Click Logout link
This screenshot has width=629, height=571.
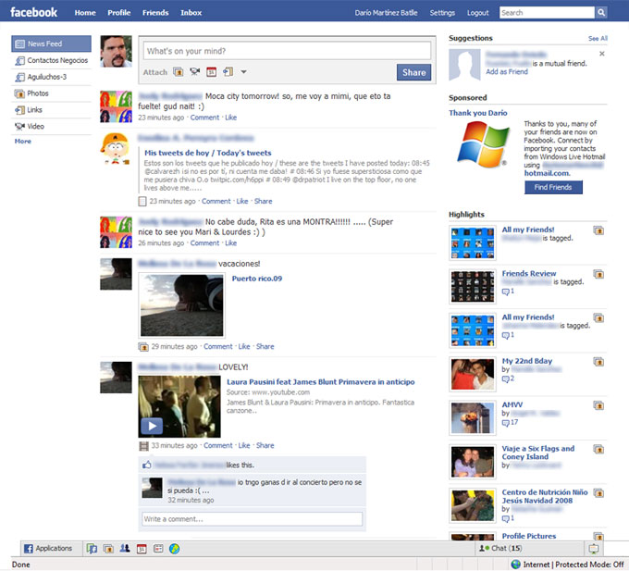[478, 13]
